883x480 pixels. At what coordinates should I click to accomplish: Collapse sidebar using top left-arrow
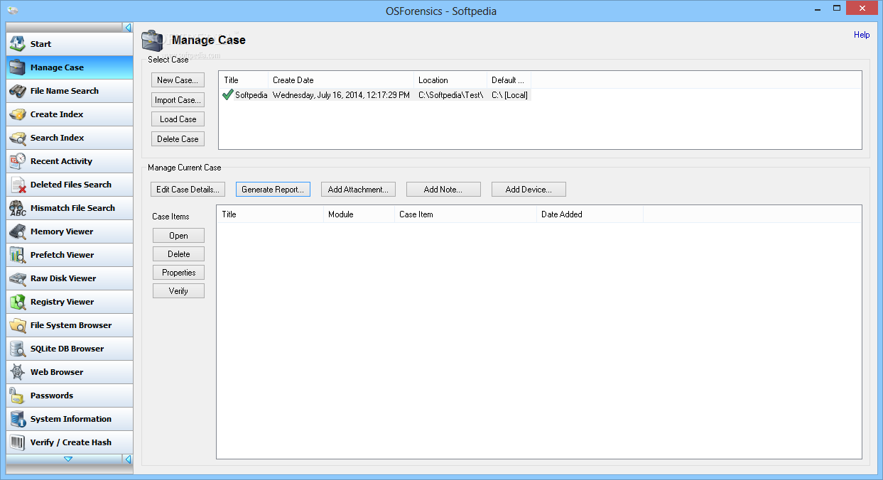(x=128, y=28)
